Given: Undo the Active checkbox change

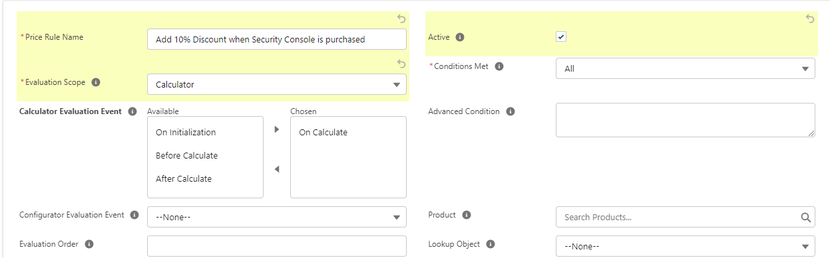Looking at the screenshot, I should click(x=810, y=19).
